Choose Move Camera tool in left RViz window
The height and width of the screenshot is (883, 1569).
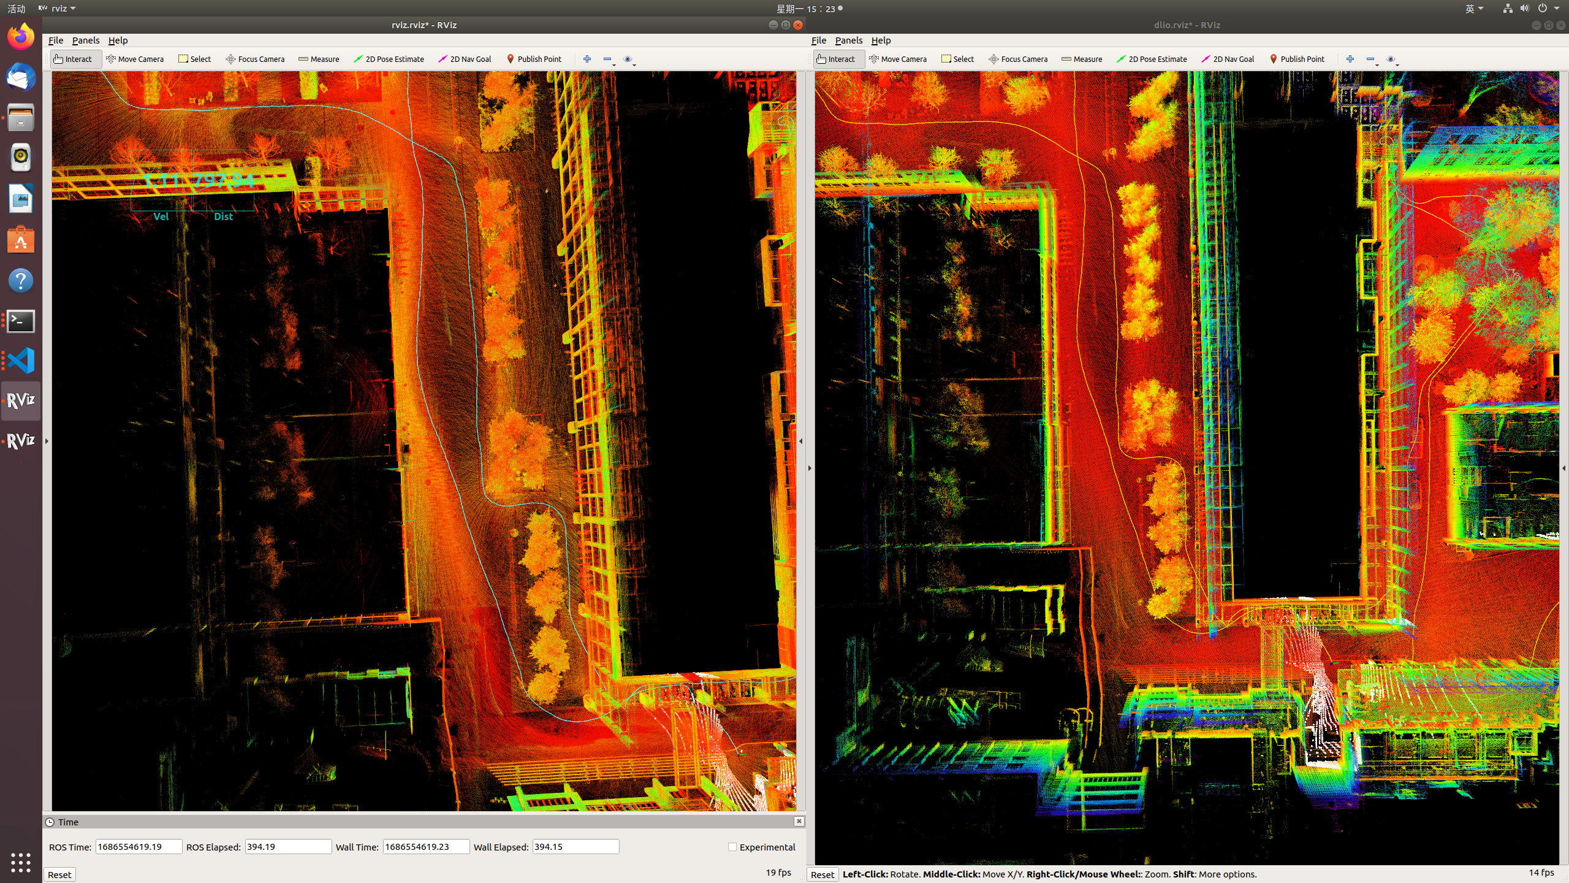tap(135, 59)
